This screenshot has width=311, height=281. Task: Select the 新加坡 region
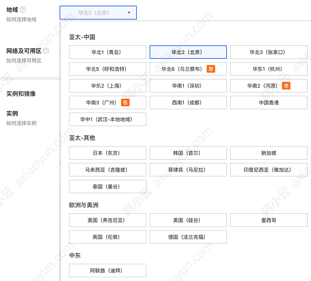268,153
